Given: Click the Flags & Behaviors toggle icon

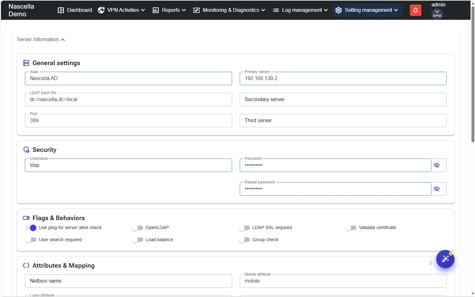Looking at the screenshot, I should coord(26,218).
